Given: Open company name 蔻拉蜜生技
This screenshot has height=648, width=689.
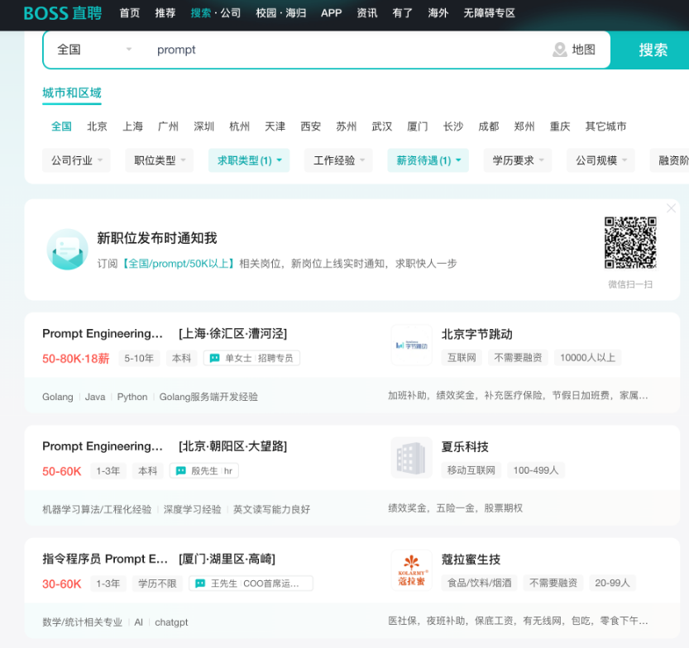Looking at the screenshot, I should [x=471, y=560].
